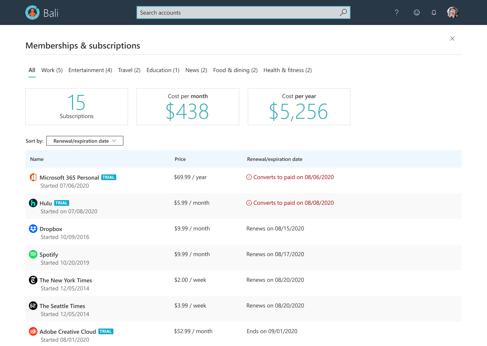The image size is (487, 346).
Task: Select the All tab
Action: (x=32, y=70)
